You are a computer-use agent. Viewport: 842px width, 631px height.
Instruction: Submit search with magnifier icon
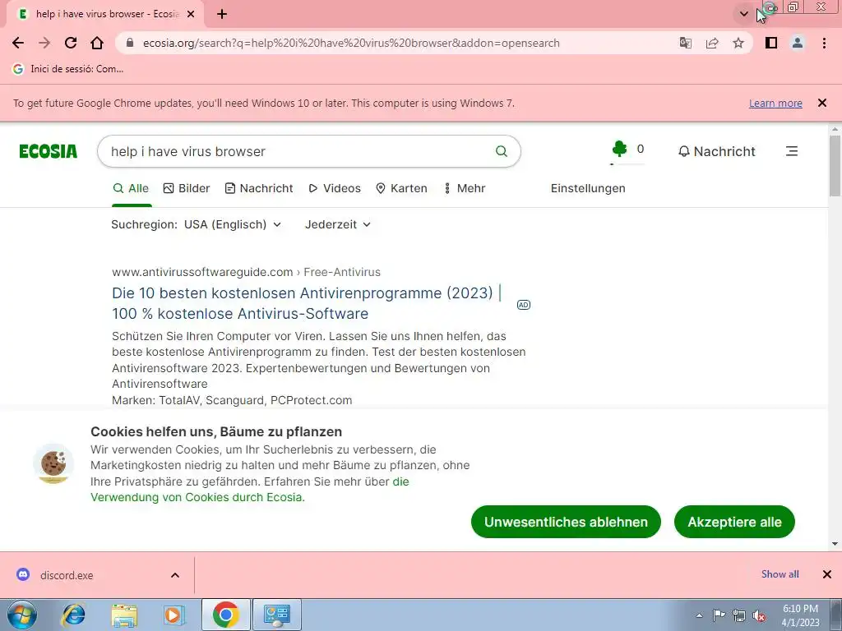pos(501,151)
